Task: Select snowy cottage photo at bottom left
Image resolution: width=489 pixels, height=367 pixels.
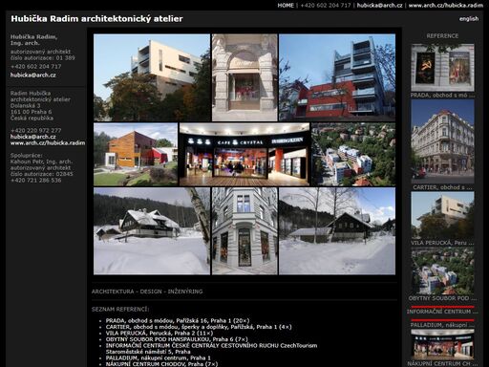Action: 152,231
